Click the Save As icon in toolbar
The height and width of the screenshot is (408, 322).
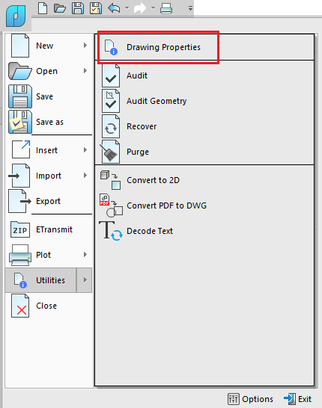point(96,8)
